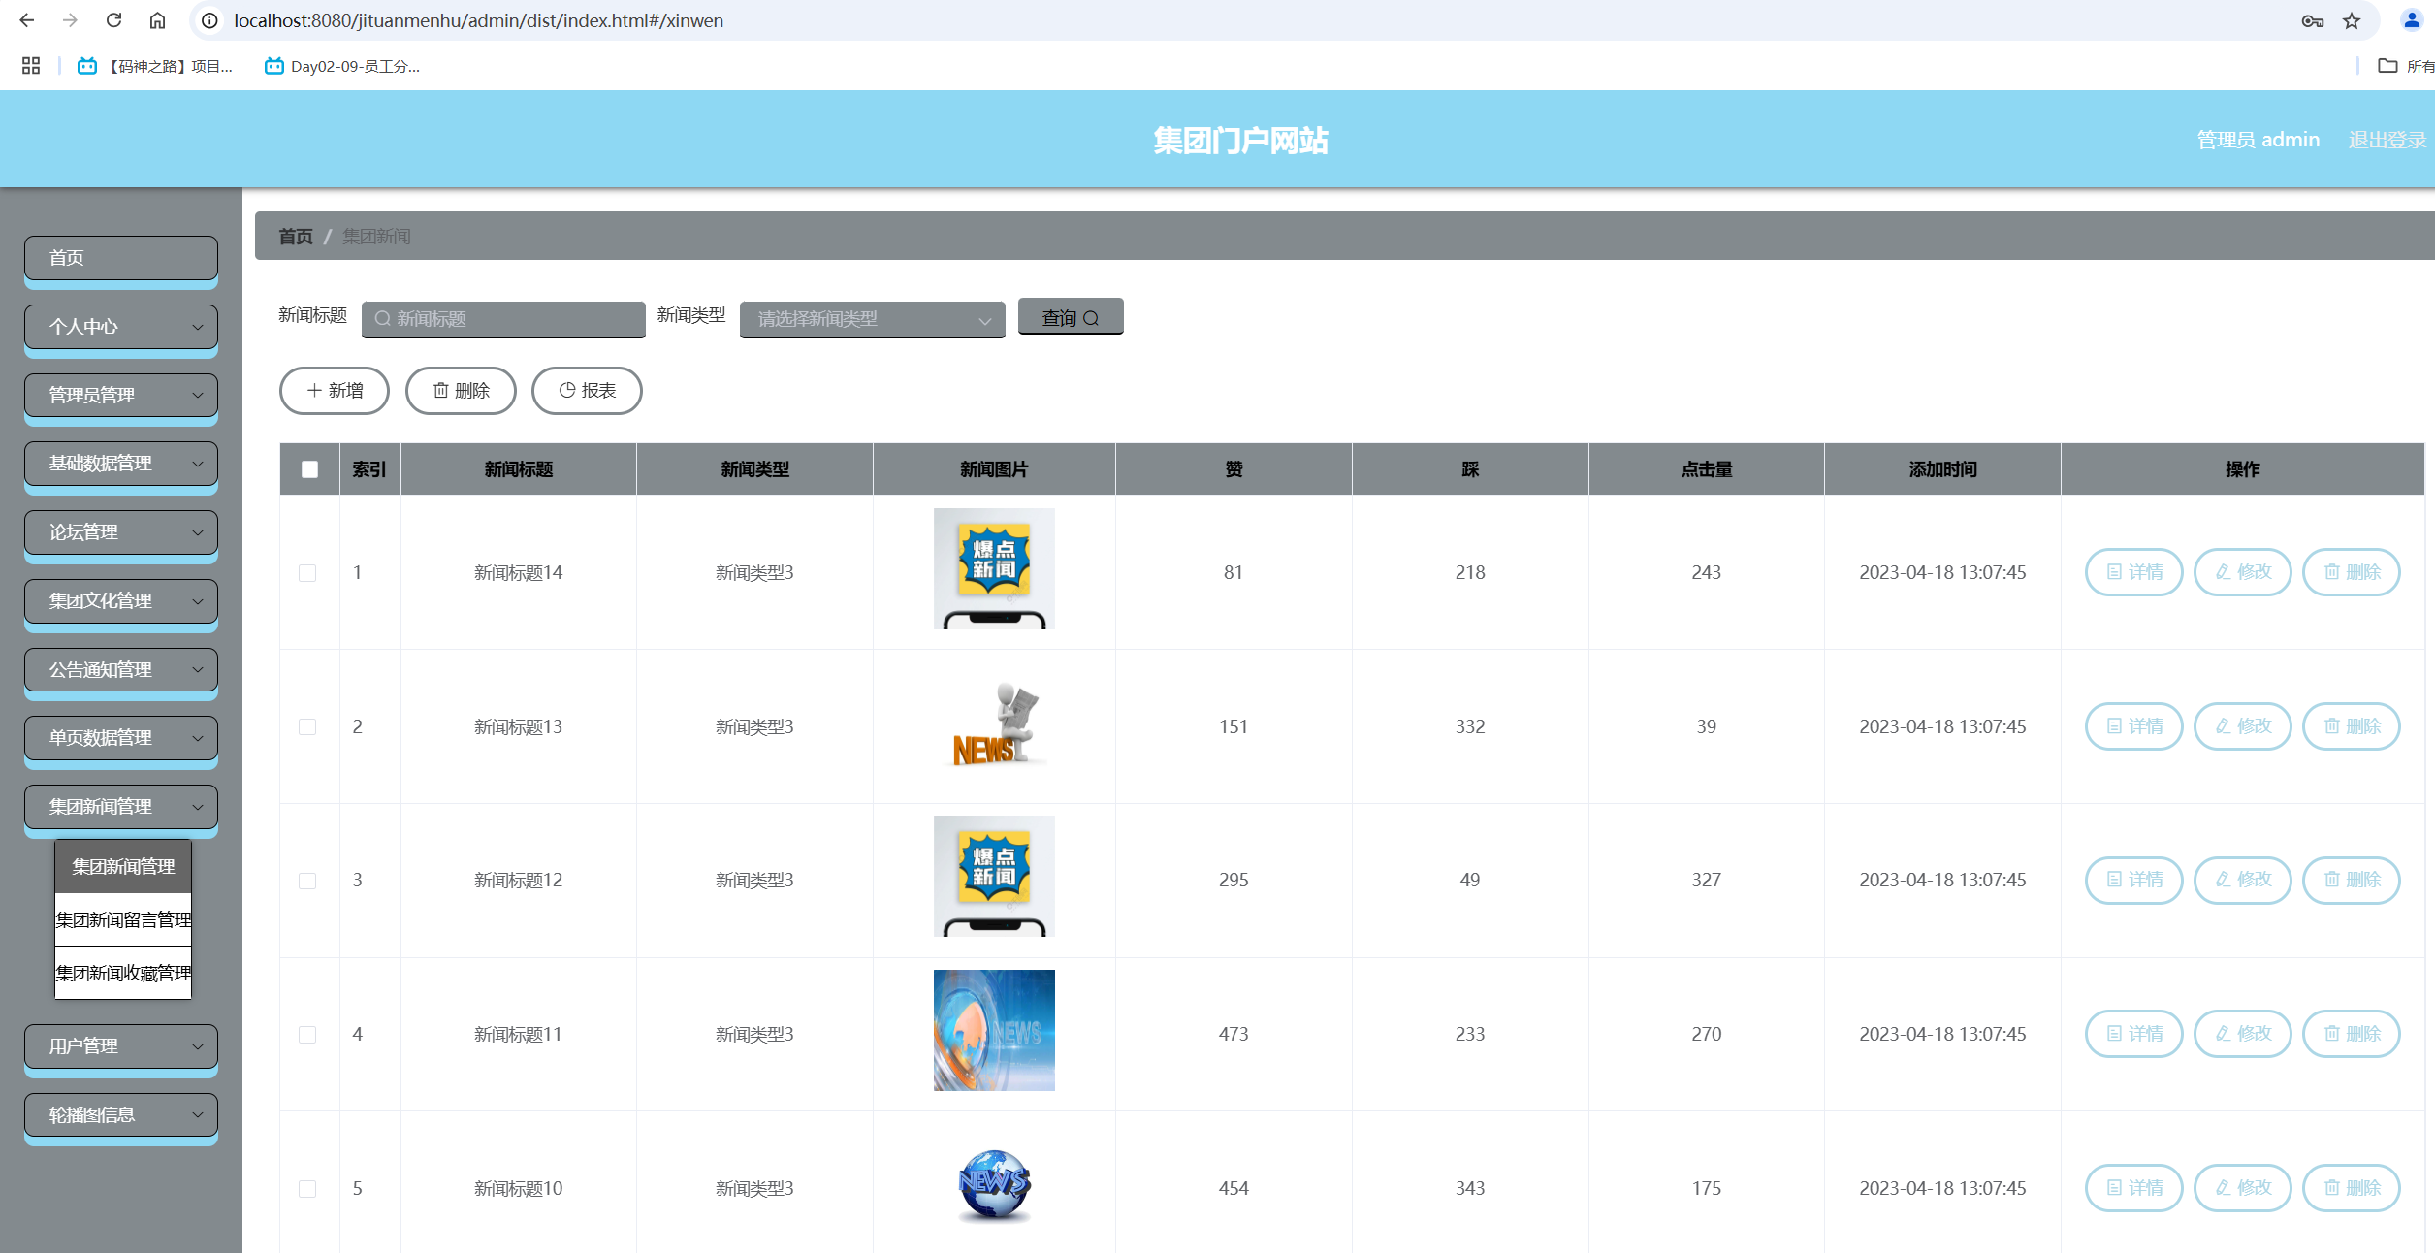This screenshot has width=2435, height=1253.
Task: Remove 新闻标题12 using row 删除
Action: [x=2351, y=880]
